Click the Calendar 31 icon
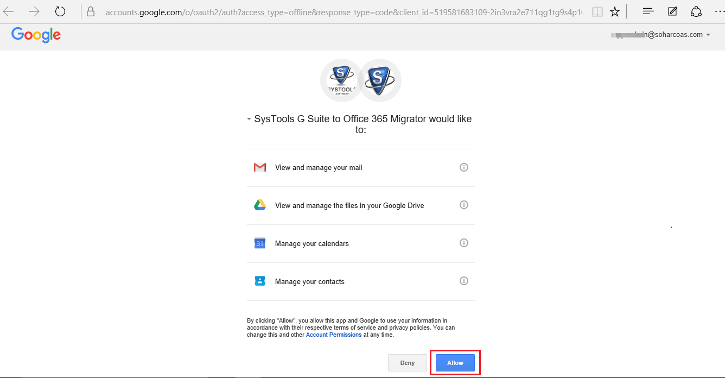The height and width of the screenshot is (378, 725). click(260, 243)
